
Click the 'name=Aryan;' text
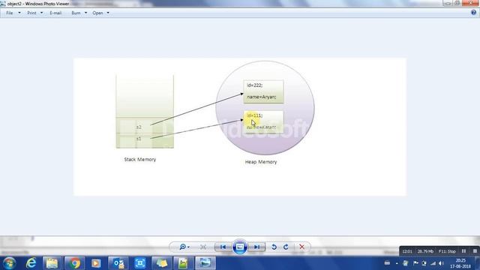tap(262, 97)
